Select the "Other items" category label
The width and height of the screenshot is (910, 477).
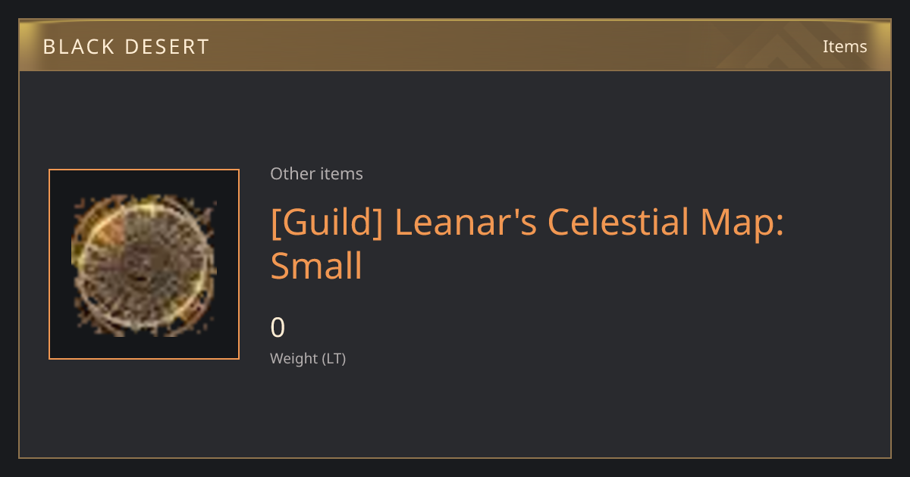[316, 173]
